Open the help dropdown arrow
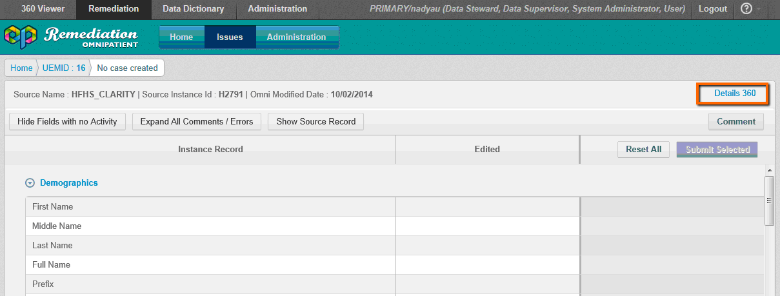780x296 pixels. click(759, 9)
